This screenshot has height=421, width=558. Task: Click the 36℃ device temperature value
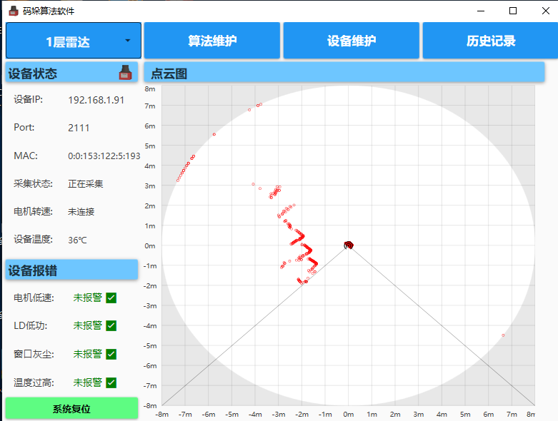click(77, 240)
